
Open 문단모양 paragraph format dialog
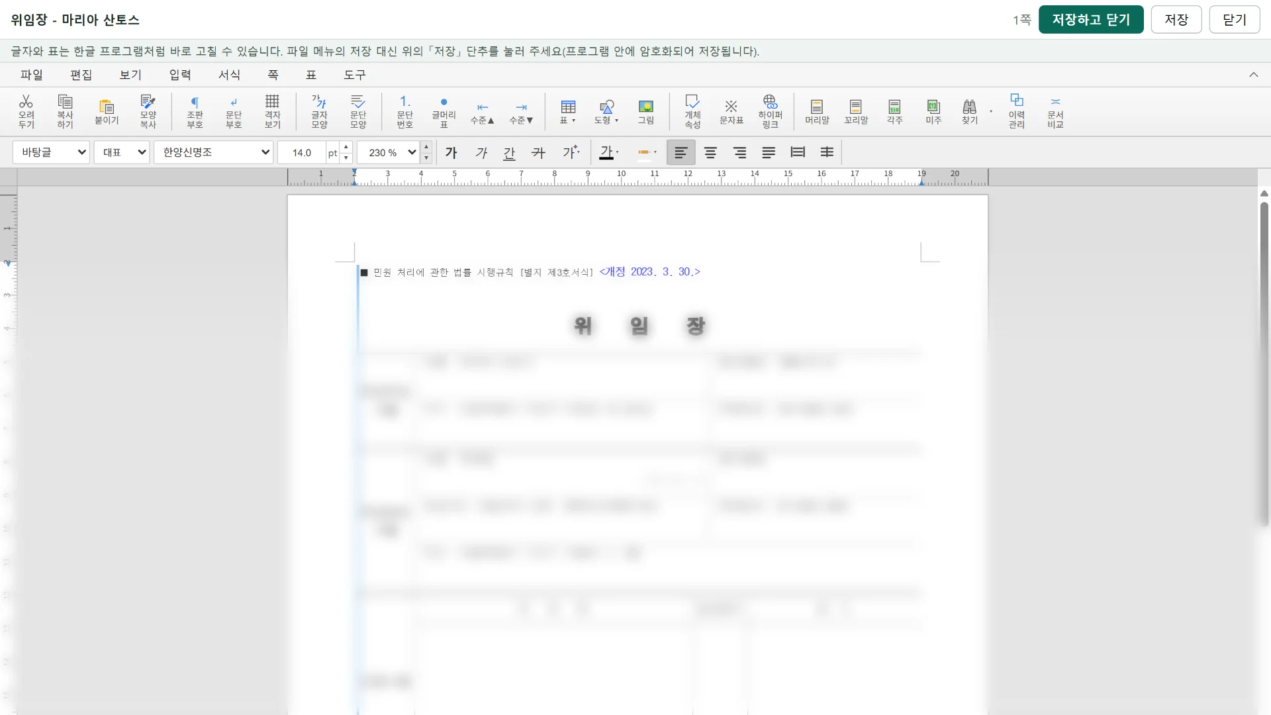click(358, 111)
